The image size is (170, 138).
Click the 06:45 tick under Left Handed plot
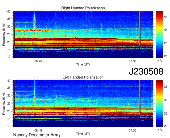(38, 130)
